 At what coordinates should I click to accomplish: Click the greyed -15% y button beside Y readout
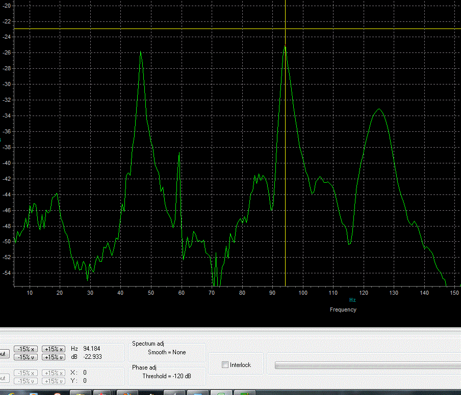[26, 381]
